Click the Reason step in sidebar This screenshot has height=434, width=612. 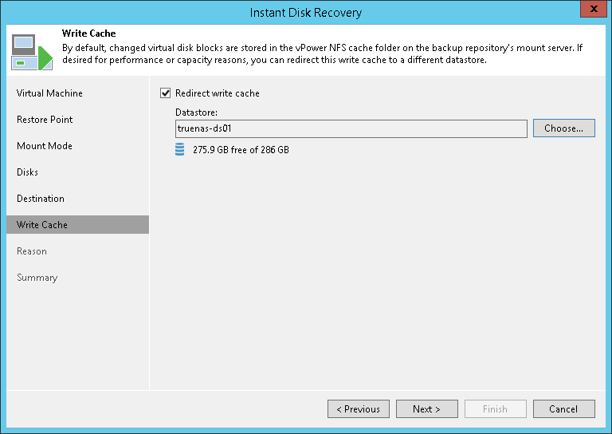tap(32, 251)
